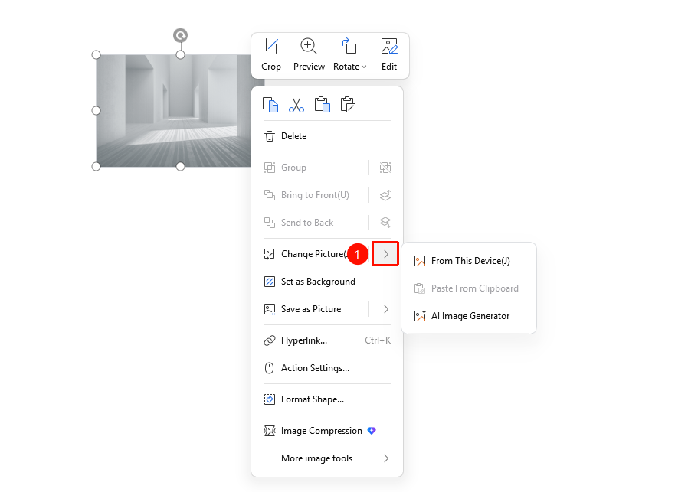Click the bottom-middle resize handle
The width and height of the screenshot is (678, 492).
(x=180, y=166)
